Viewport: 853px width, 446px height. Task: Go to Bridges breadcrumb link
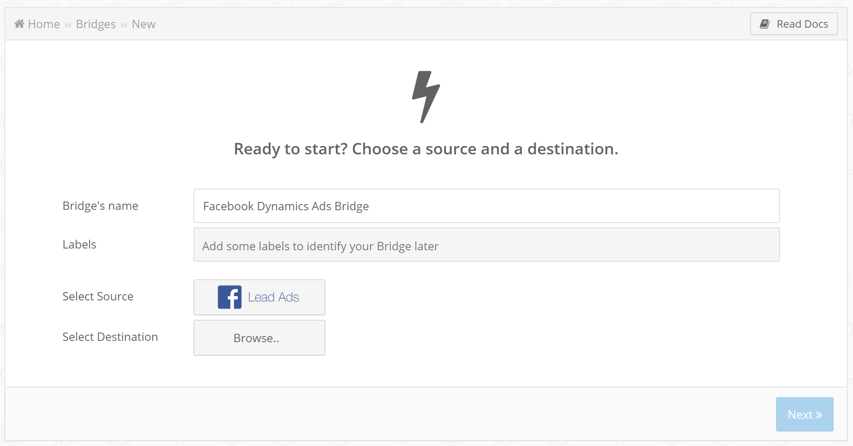[96, 24]
